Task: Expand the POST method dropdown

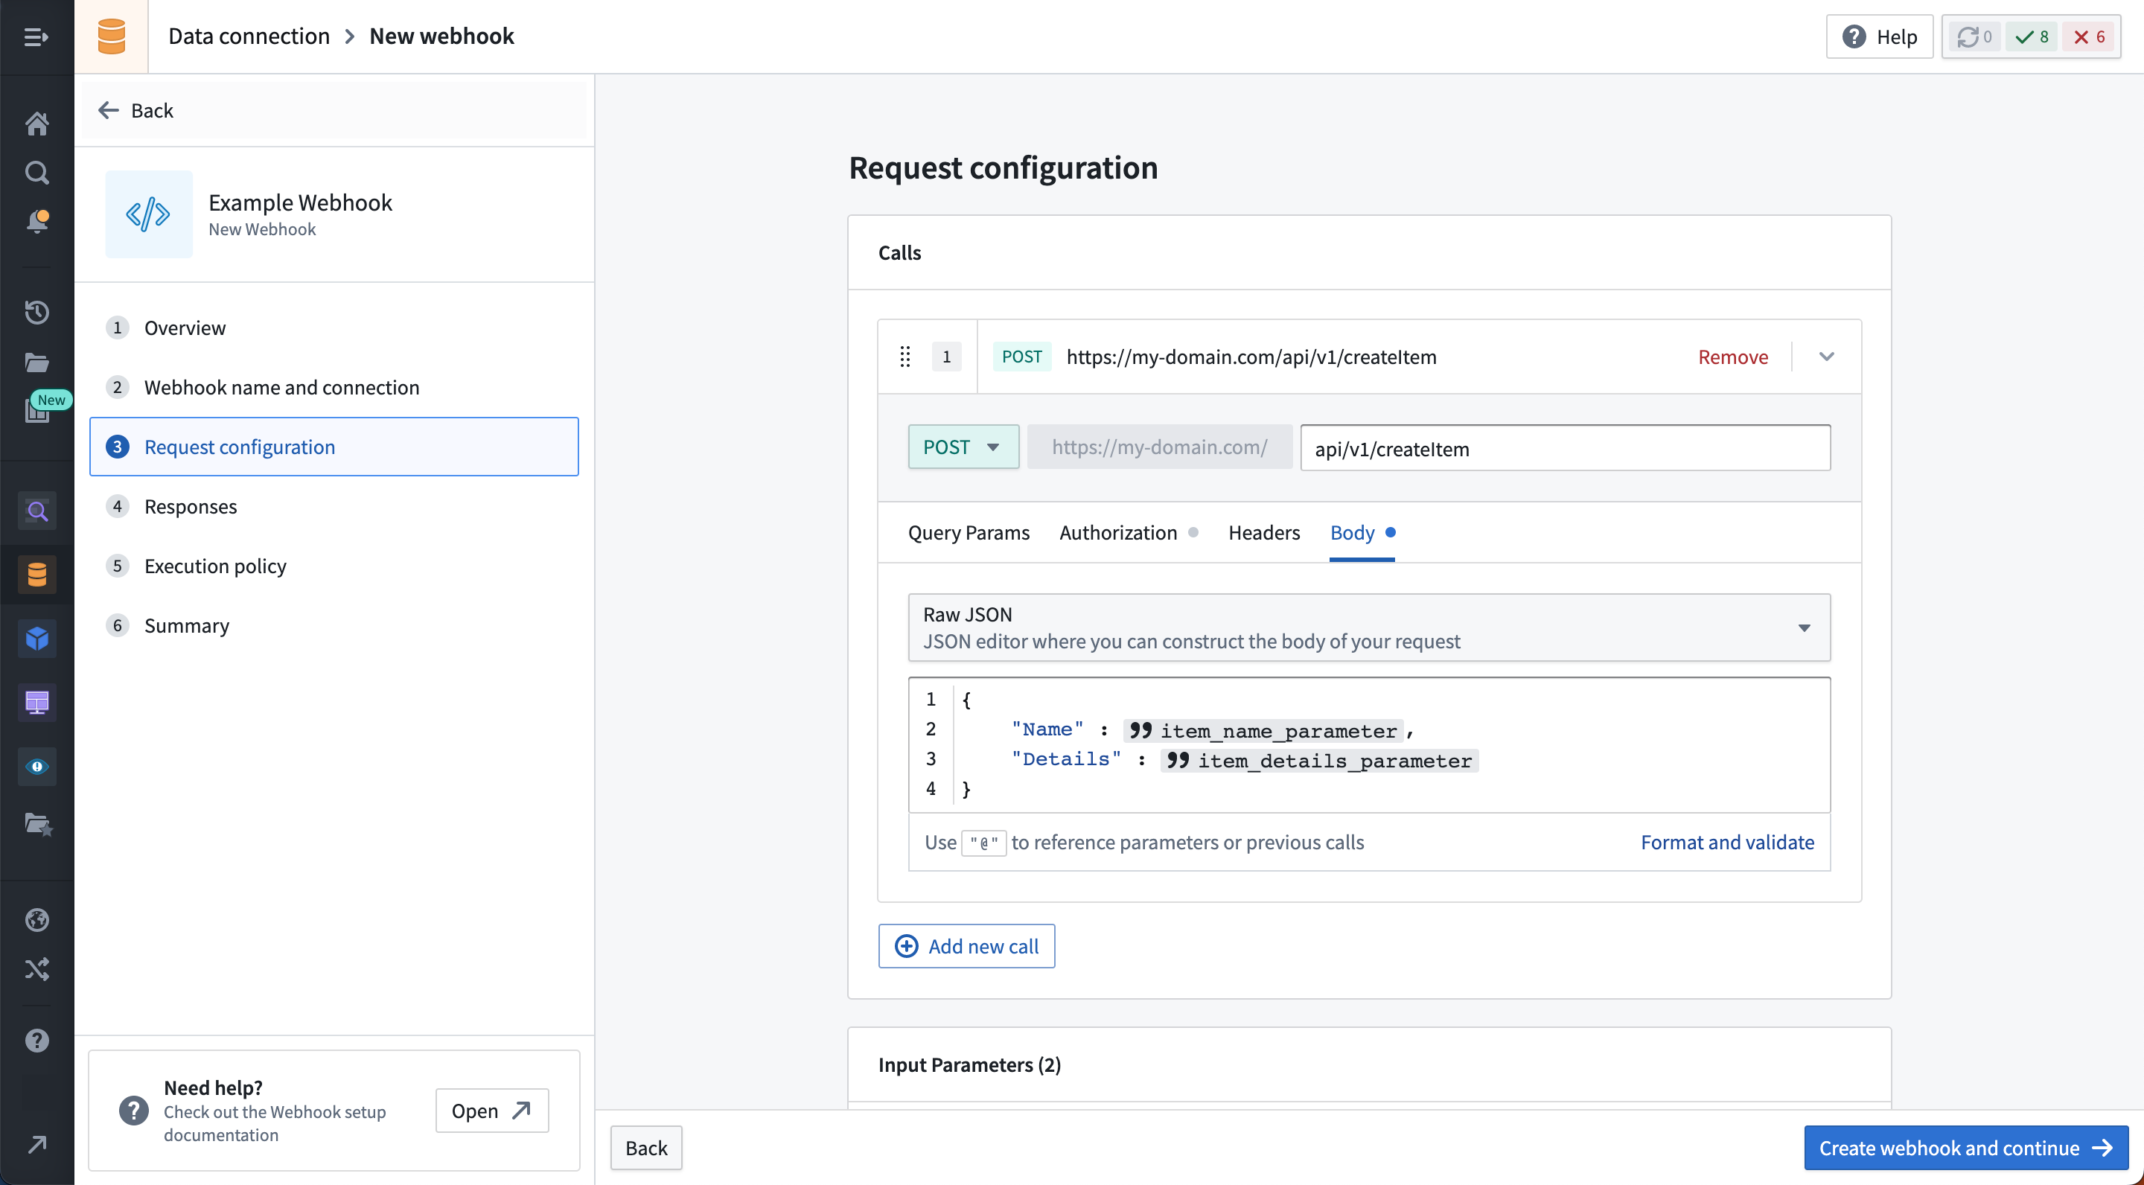Action: pyautogui.click(x=959, y=447)
